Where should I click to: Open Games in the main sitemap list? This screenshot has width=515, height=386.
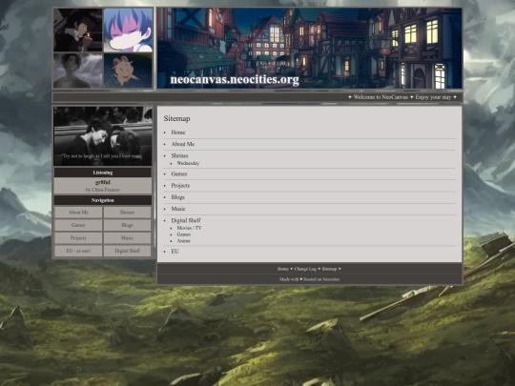tap(179, 173)
